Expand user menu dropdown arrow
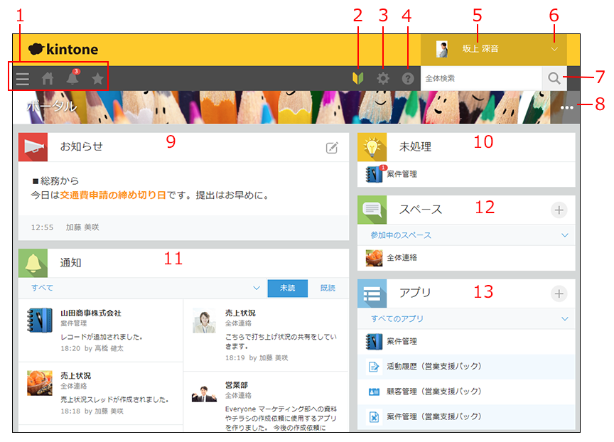The height and width of the screenshot is (442, 614). coord(554,49)
